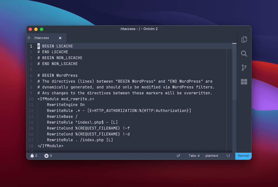Click the HTTP_AUTHORIZATION RewriteRule line
This screenshot has width=278, height=187.
point(119,110)
